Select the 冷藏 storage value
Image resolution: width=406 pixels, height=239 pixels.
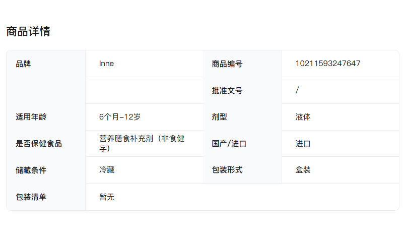click(x=107, y=170)
